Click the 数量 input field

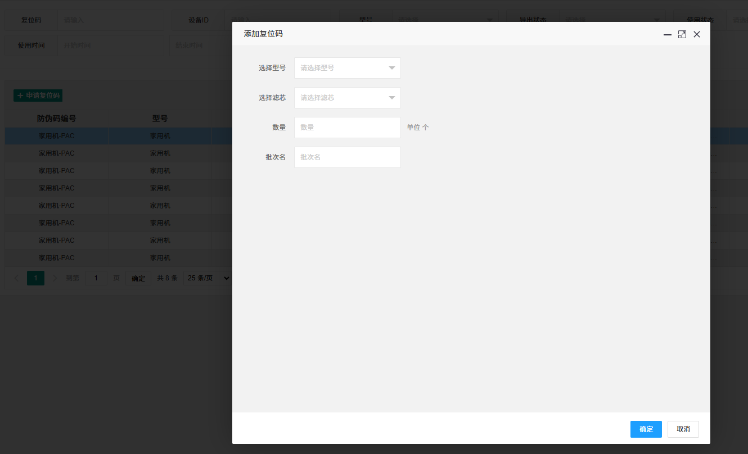tap(348, 128)
